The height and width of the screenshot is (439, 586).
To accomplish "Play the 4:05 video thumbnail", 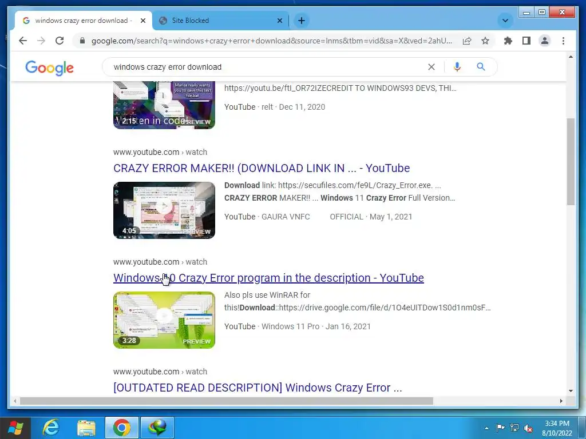I will (164, 210).
